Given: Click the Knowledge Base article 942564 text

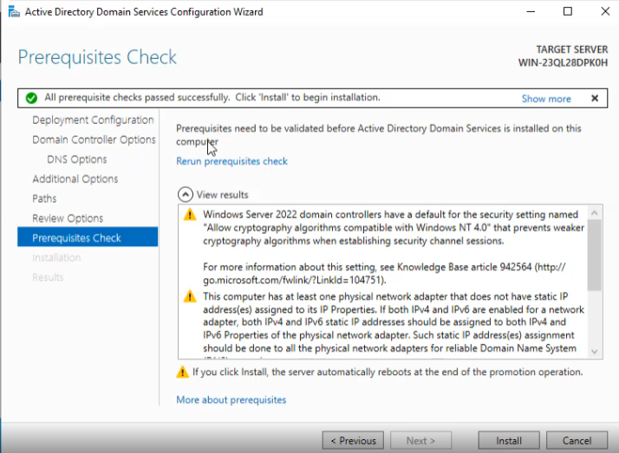Looking at the screenshot, I should (x=465, y=268).
